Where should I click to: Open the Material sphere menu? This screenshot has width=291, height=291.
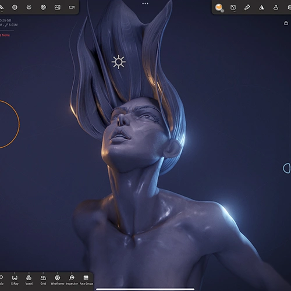[15, 8]
